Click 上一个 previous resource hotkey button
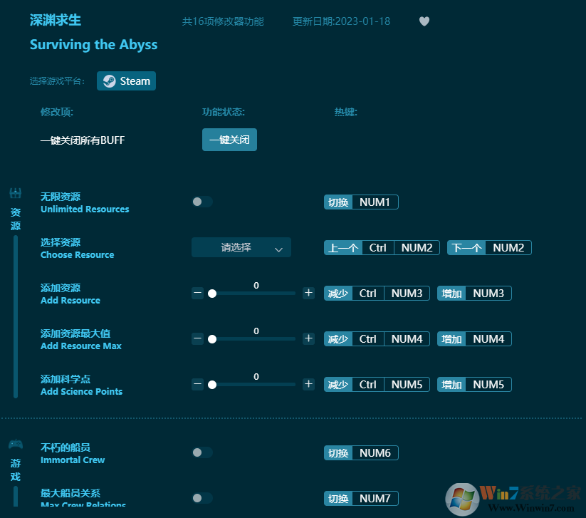The width and height of the screenshot is (586, 518). point(343,248)
